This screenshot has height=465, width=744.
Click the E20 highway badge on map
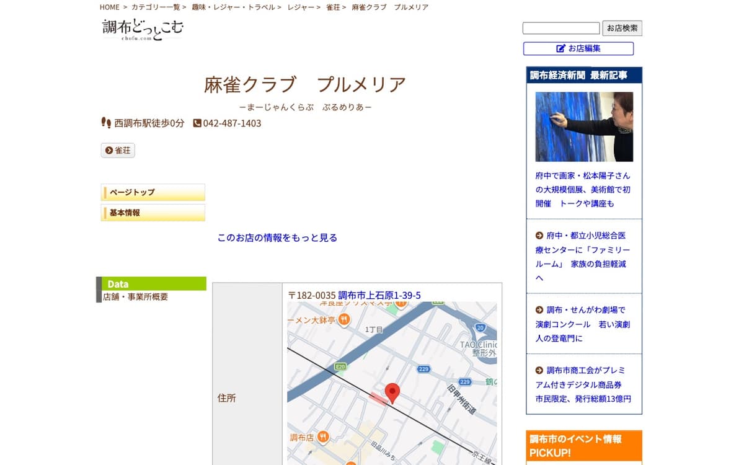(340, 367)
